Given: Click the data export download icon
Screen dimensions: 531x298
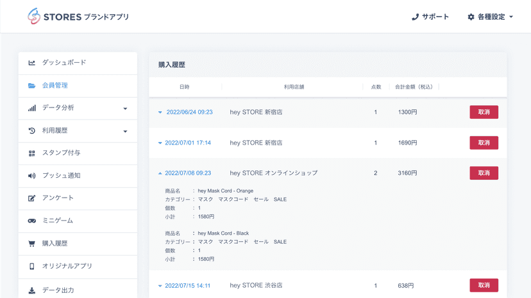Looking at the screenshot, I should pos(32,290).
